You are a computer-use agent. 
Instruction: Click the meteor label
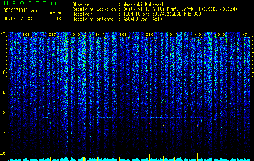point(57,12)
